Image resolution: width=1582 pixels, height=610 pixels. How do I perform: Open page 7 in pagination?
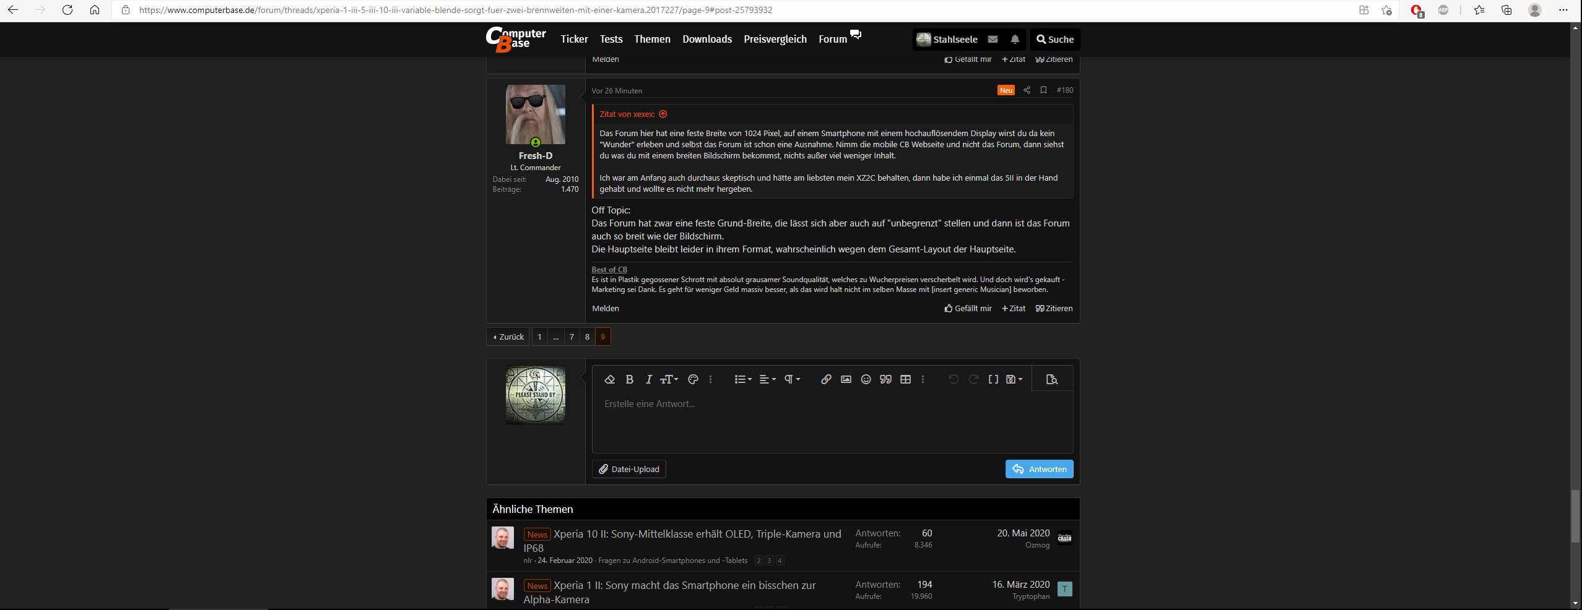572,337
